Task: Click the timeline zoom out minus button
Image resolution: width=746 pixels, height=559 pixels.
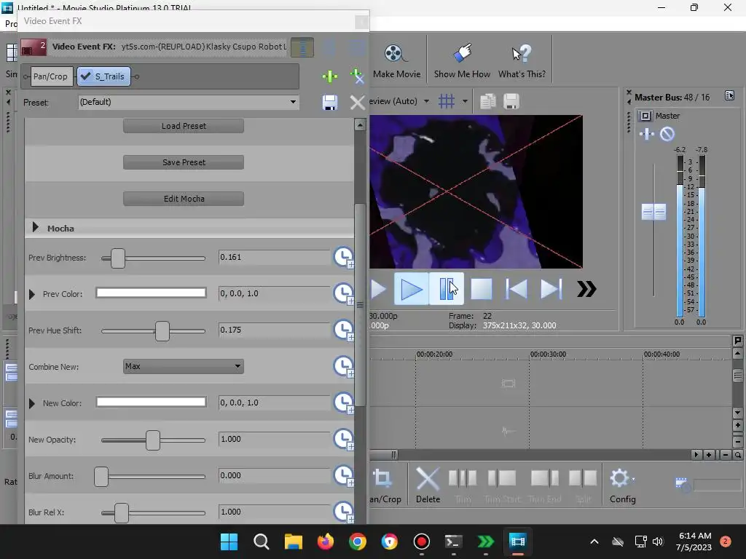Action: click(x=726, y=455)
